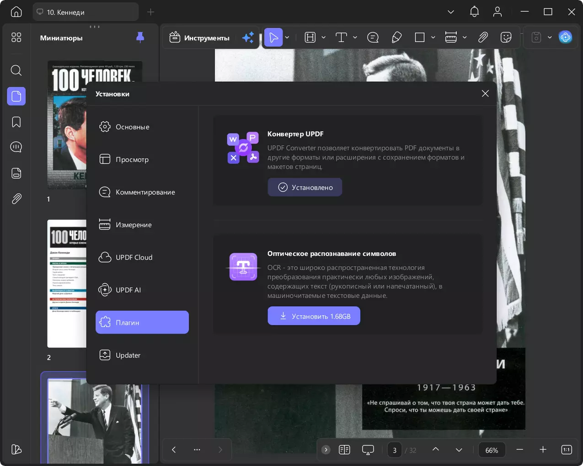Pin the Миниатюры panel
The height and width of the screenshot is (466, 583).
[x=140, y=37]
